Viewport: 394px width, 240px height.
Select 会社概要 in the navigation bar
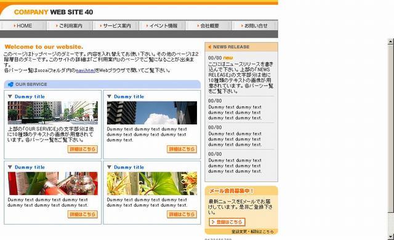pyautogui.click(x=208, y=26)
